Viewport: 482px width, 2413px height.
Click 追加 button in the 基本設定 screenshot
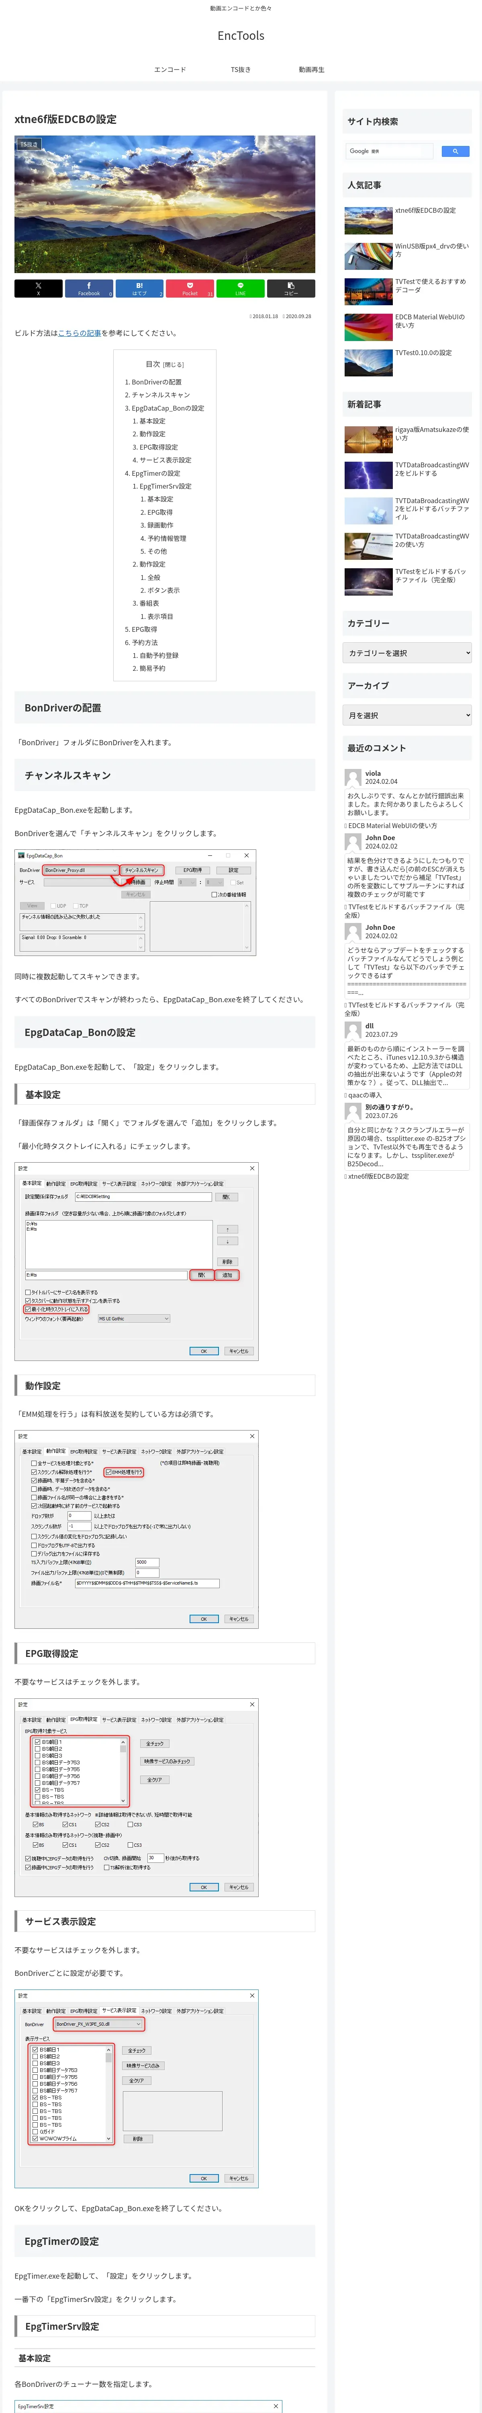point(227,1275)
